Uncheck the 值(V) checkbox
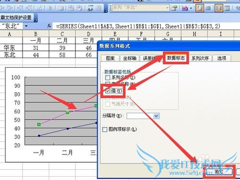This screenshot has width=240, height=180. click(x=108, y=91)
